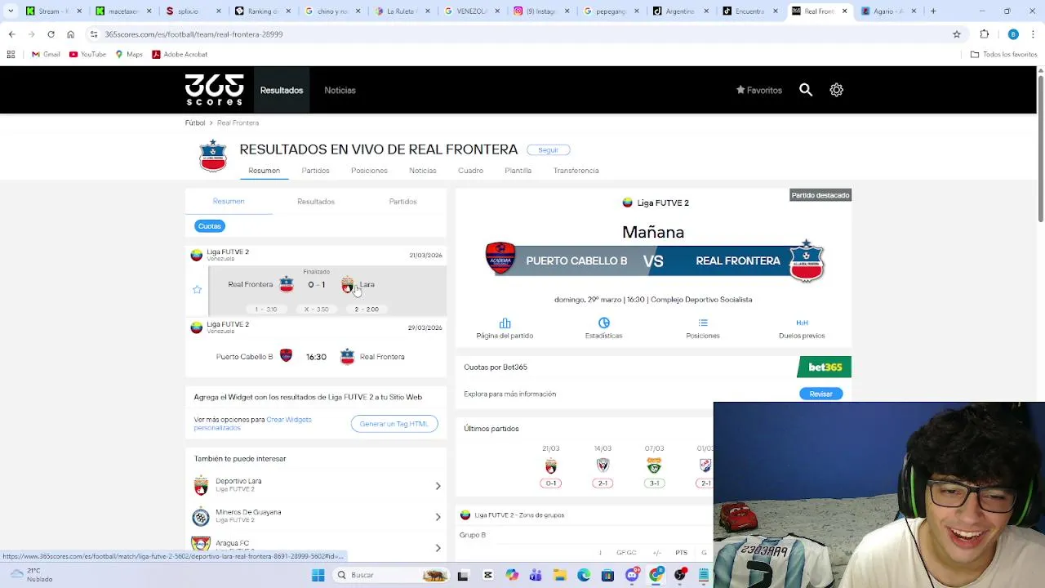Select the 21/03 last match crest
This screenshot has height=588, width=1045.
551,465
